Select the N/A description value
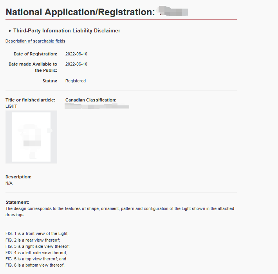Screen dimensions: 278x274 tap(9, 183)
